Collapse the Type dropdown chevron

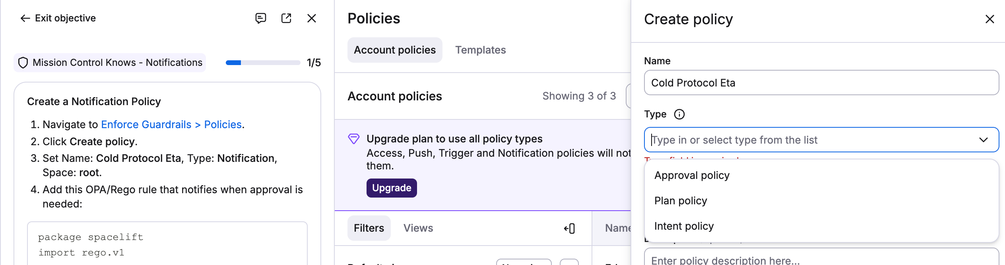(984, 140)
